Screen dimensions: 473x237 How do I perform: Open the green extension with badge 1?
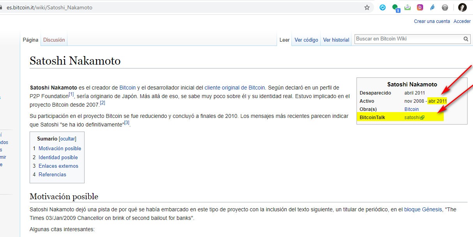(x=395, y=8)
